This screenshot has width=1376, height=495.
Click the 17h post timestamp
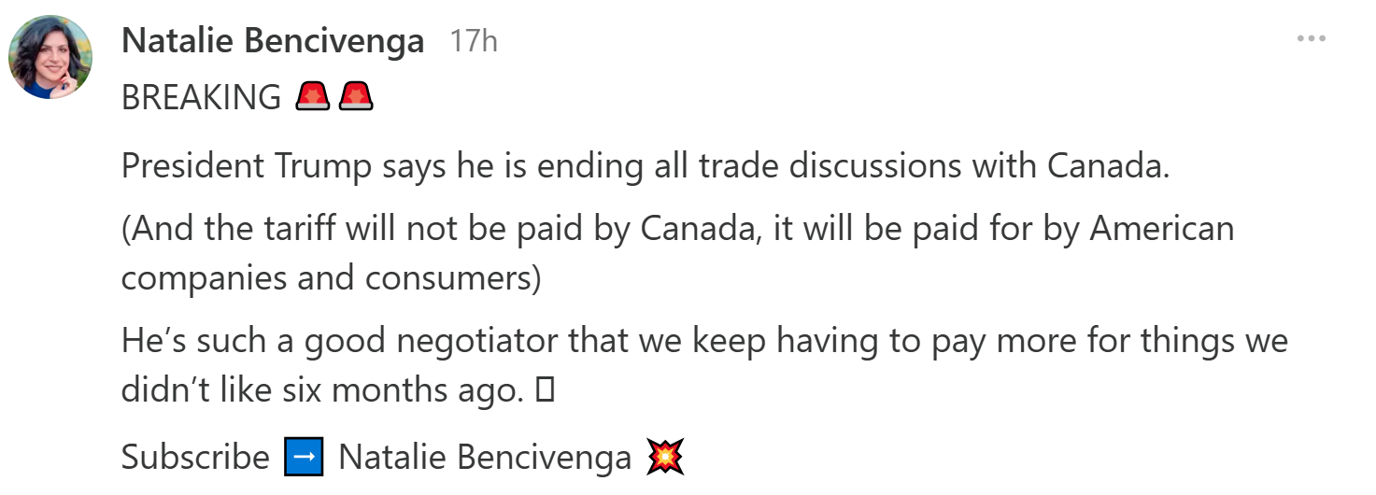pyautogui.click(x=474, y=41)
